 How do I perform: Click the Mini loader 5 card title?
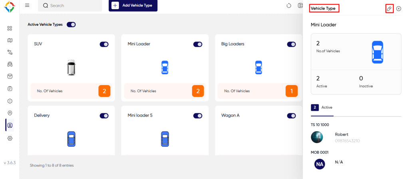click(x=140, y=115)
